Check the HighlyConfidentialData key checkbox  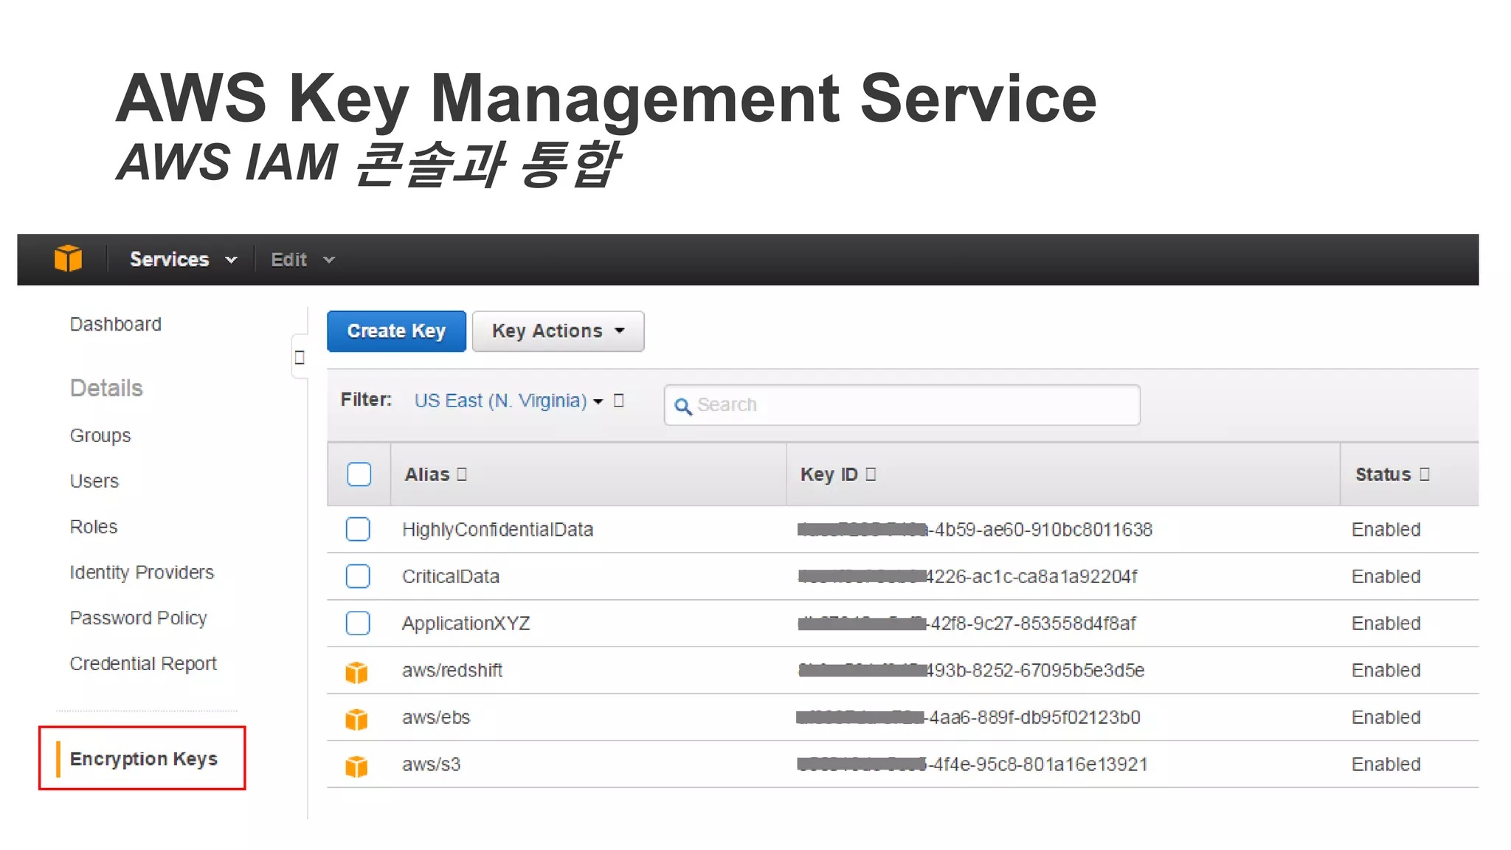(358, 529)
